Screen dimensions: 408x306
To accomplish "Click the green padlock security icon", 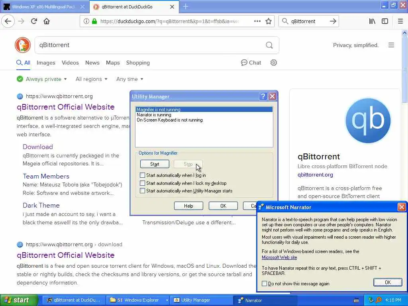I will point(94,21).
